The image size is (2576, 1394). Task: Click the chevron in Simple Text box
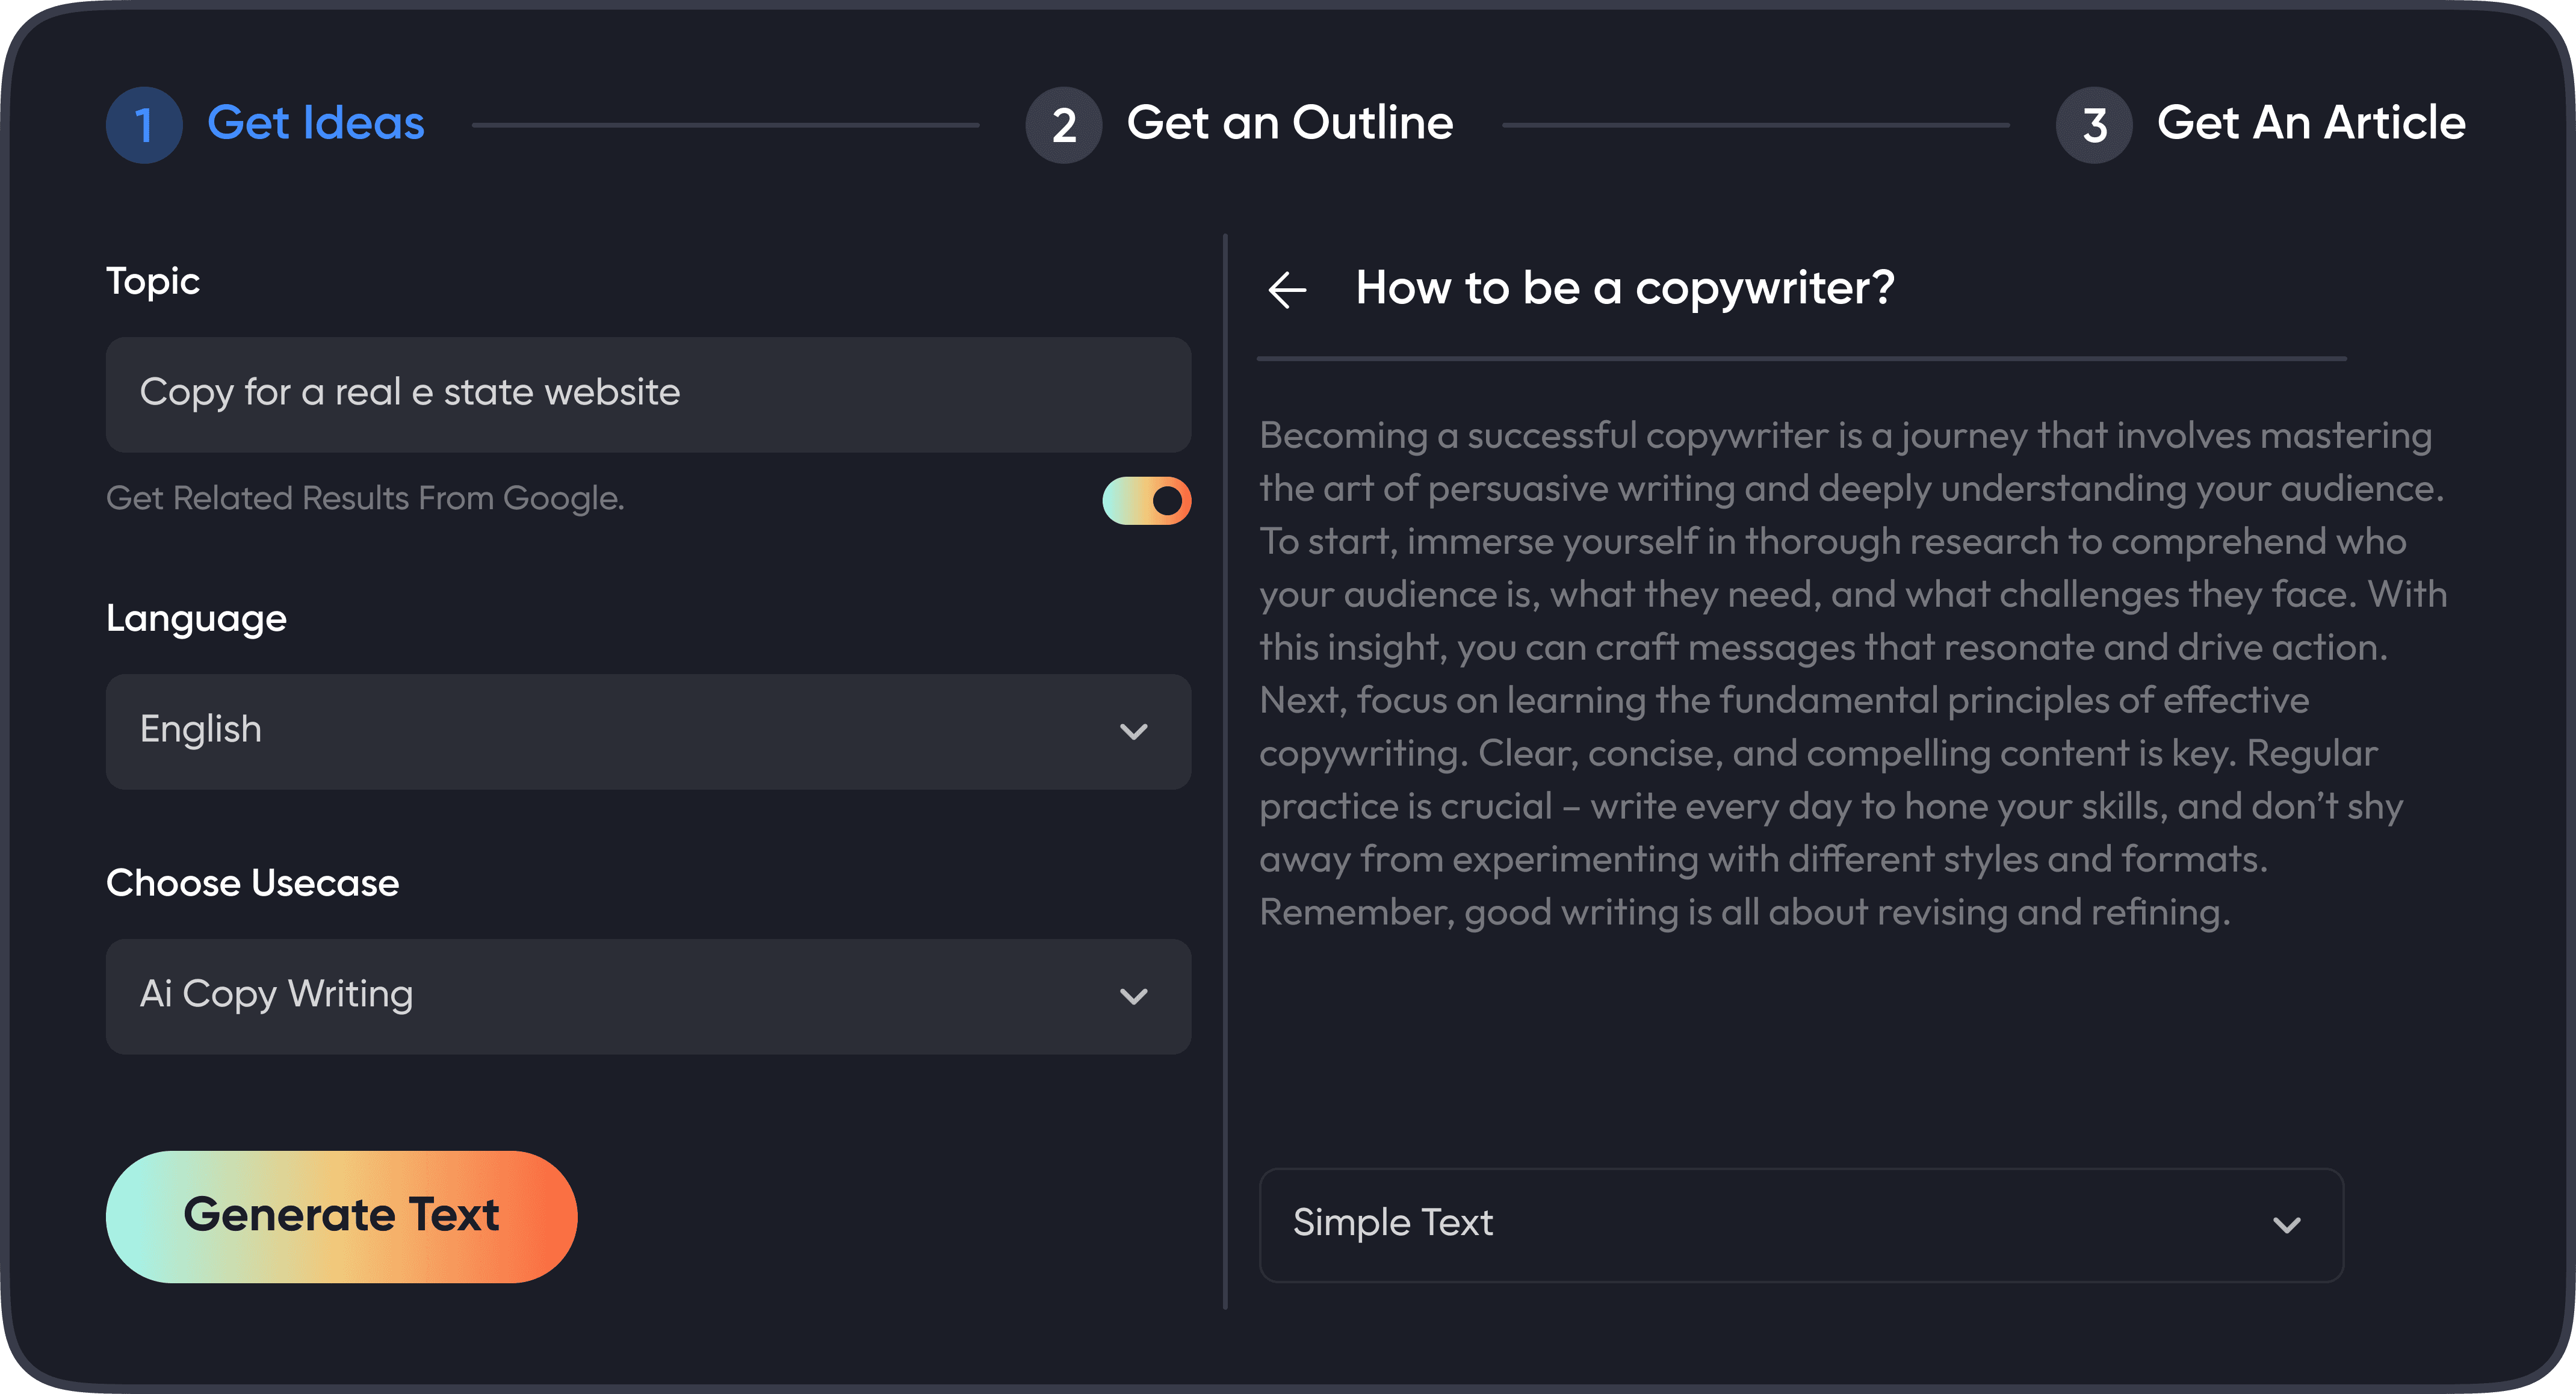[x=2286, y=1225]
